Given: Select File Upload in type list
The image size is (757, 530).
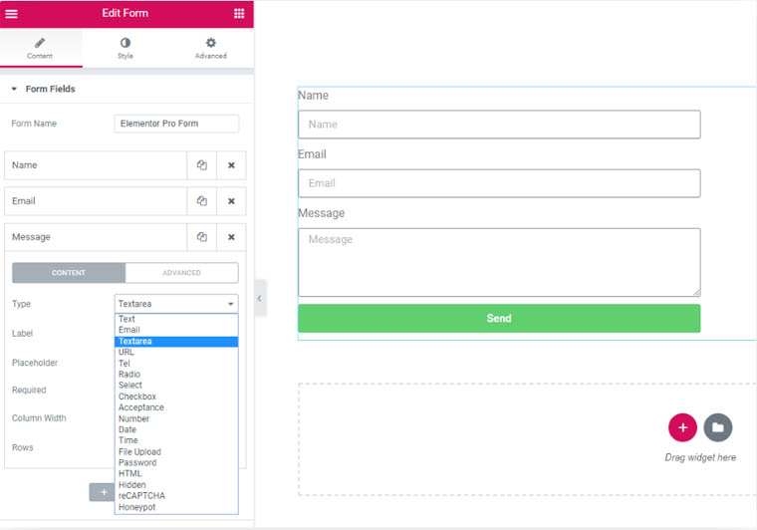Looking at the screenshot, I should (x=139, y=452).
